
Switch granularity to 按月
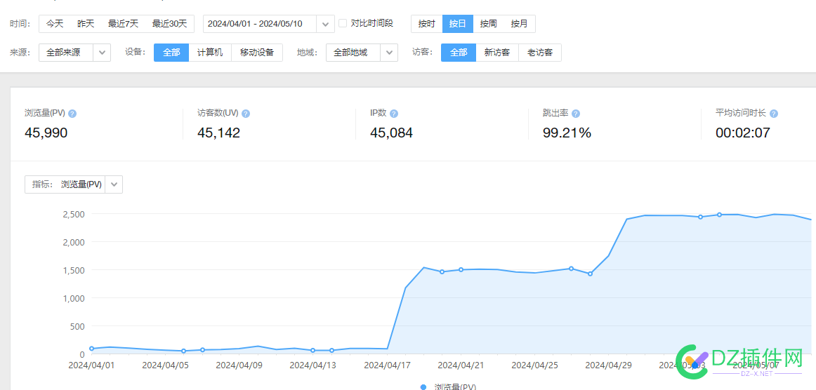pos(520,24)
